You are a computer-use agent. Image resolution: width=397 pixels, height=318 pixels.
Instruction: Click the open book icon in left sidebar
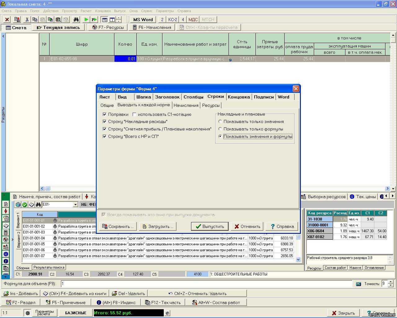6,225
